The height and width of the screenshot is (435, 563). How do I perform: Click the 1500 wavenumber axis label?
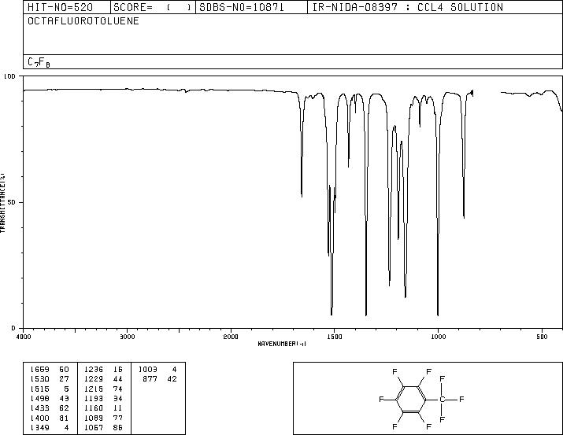point(335,337)
